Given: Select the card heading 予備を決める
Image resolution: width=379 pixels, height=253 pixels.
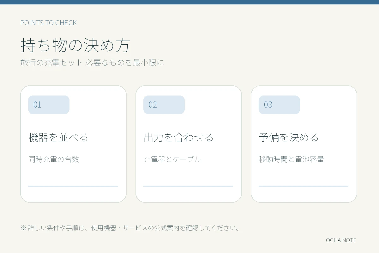Looking at the screenshot, I should point(289,137).
